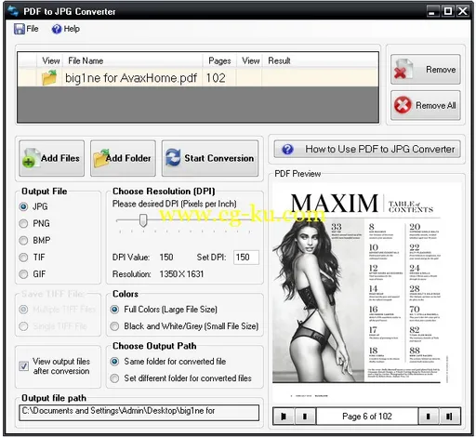Open the Help menu
This screenshot has height=437, width=476.
(x=65, y=29)
